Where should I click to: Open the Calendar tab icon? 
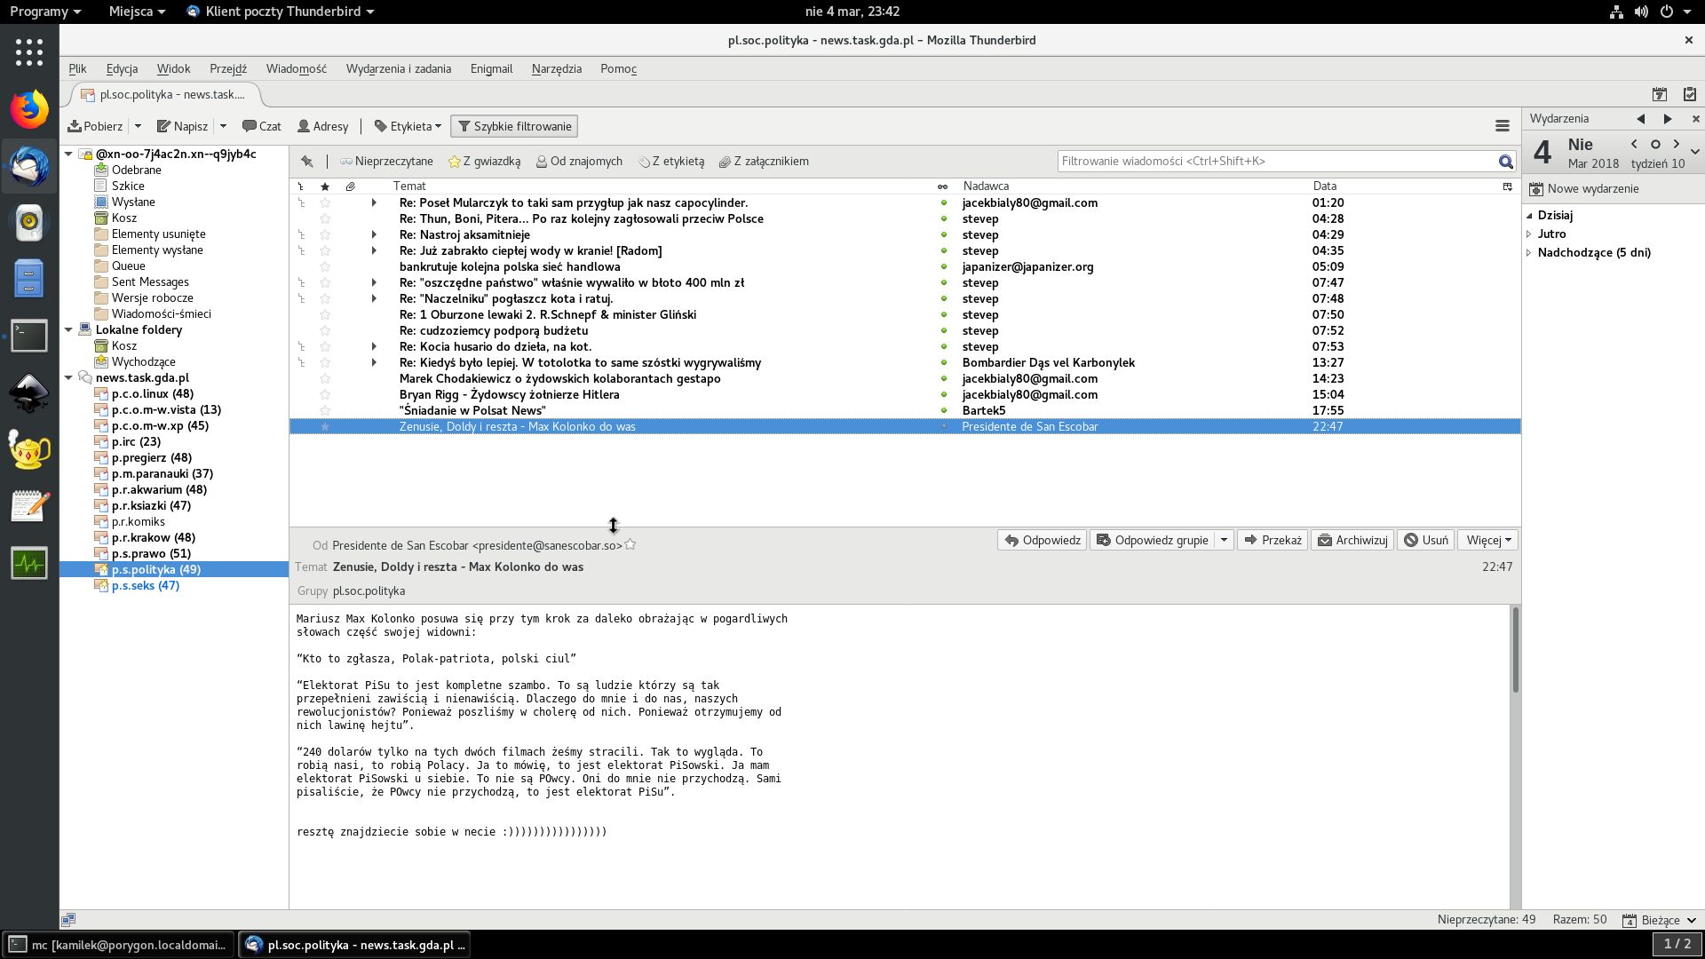(x=1659, y=94)
